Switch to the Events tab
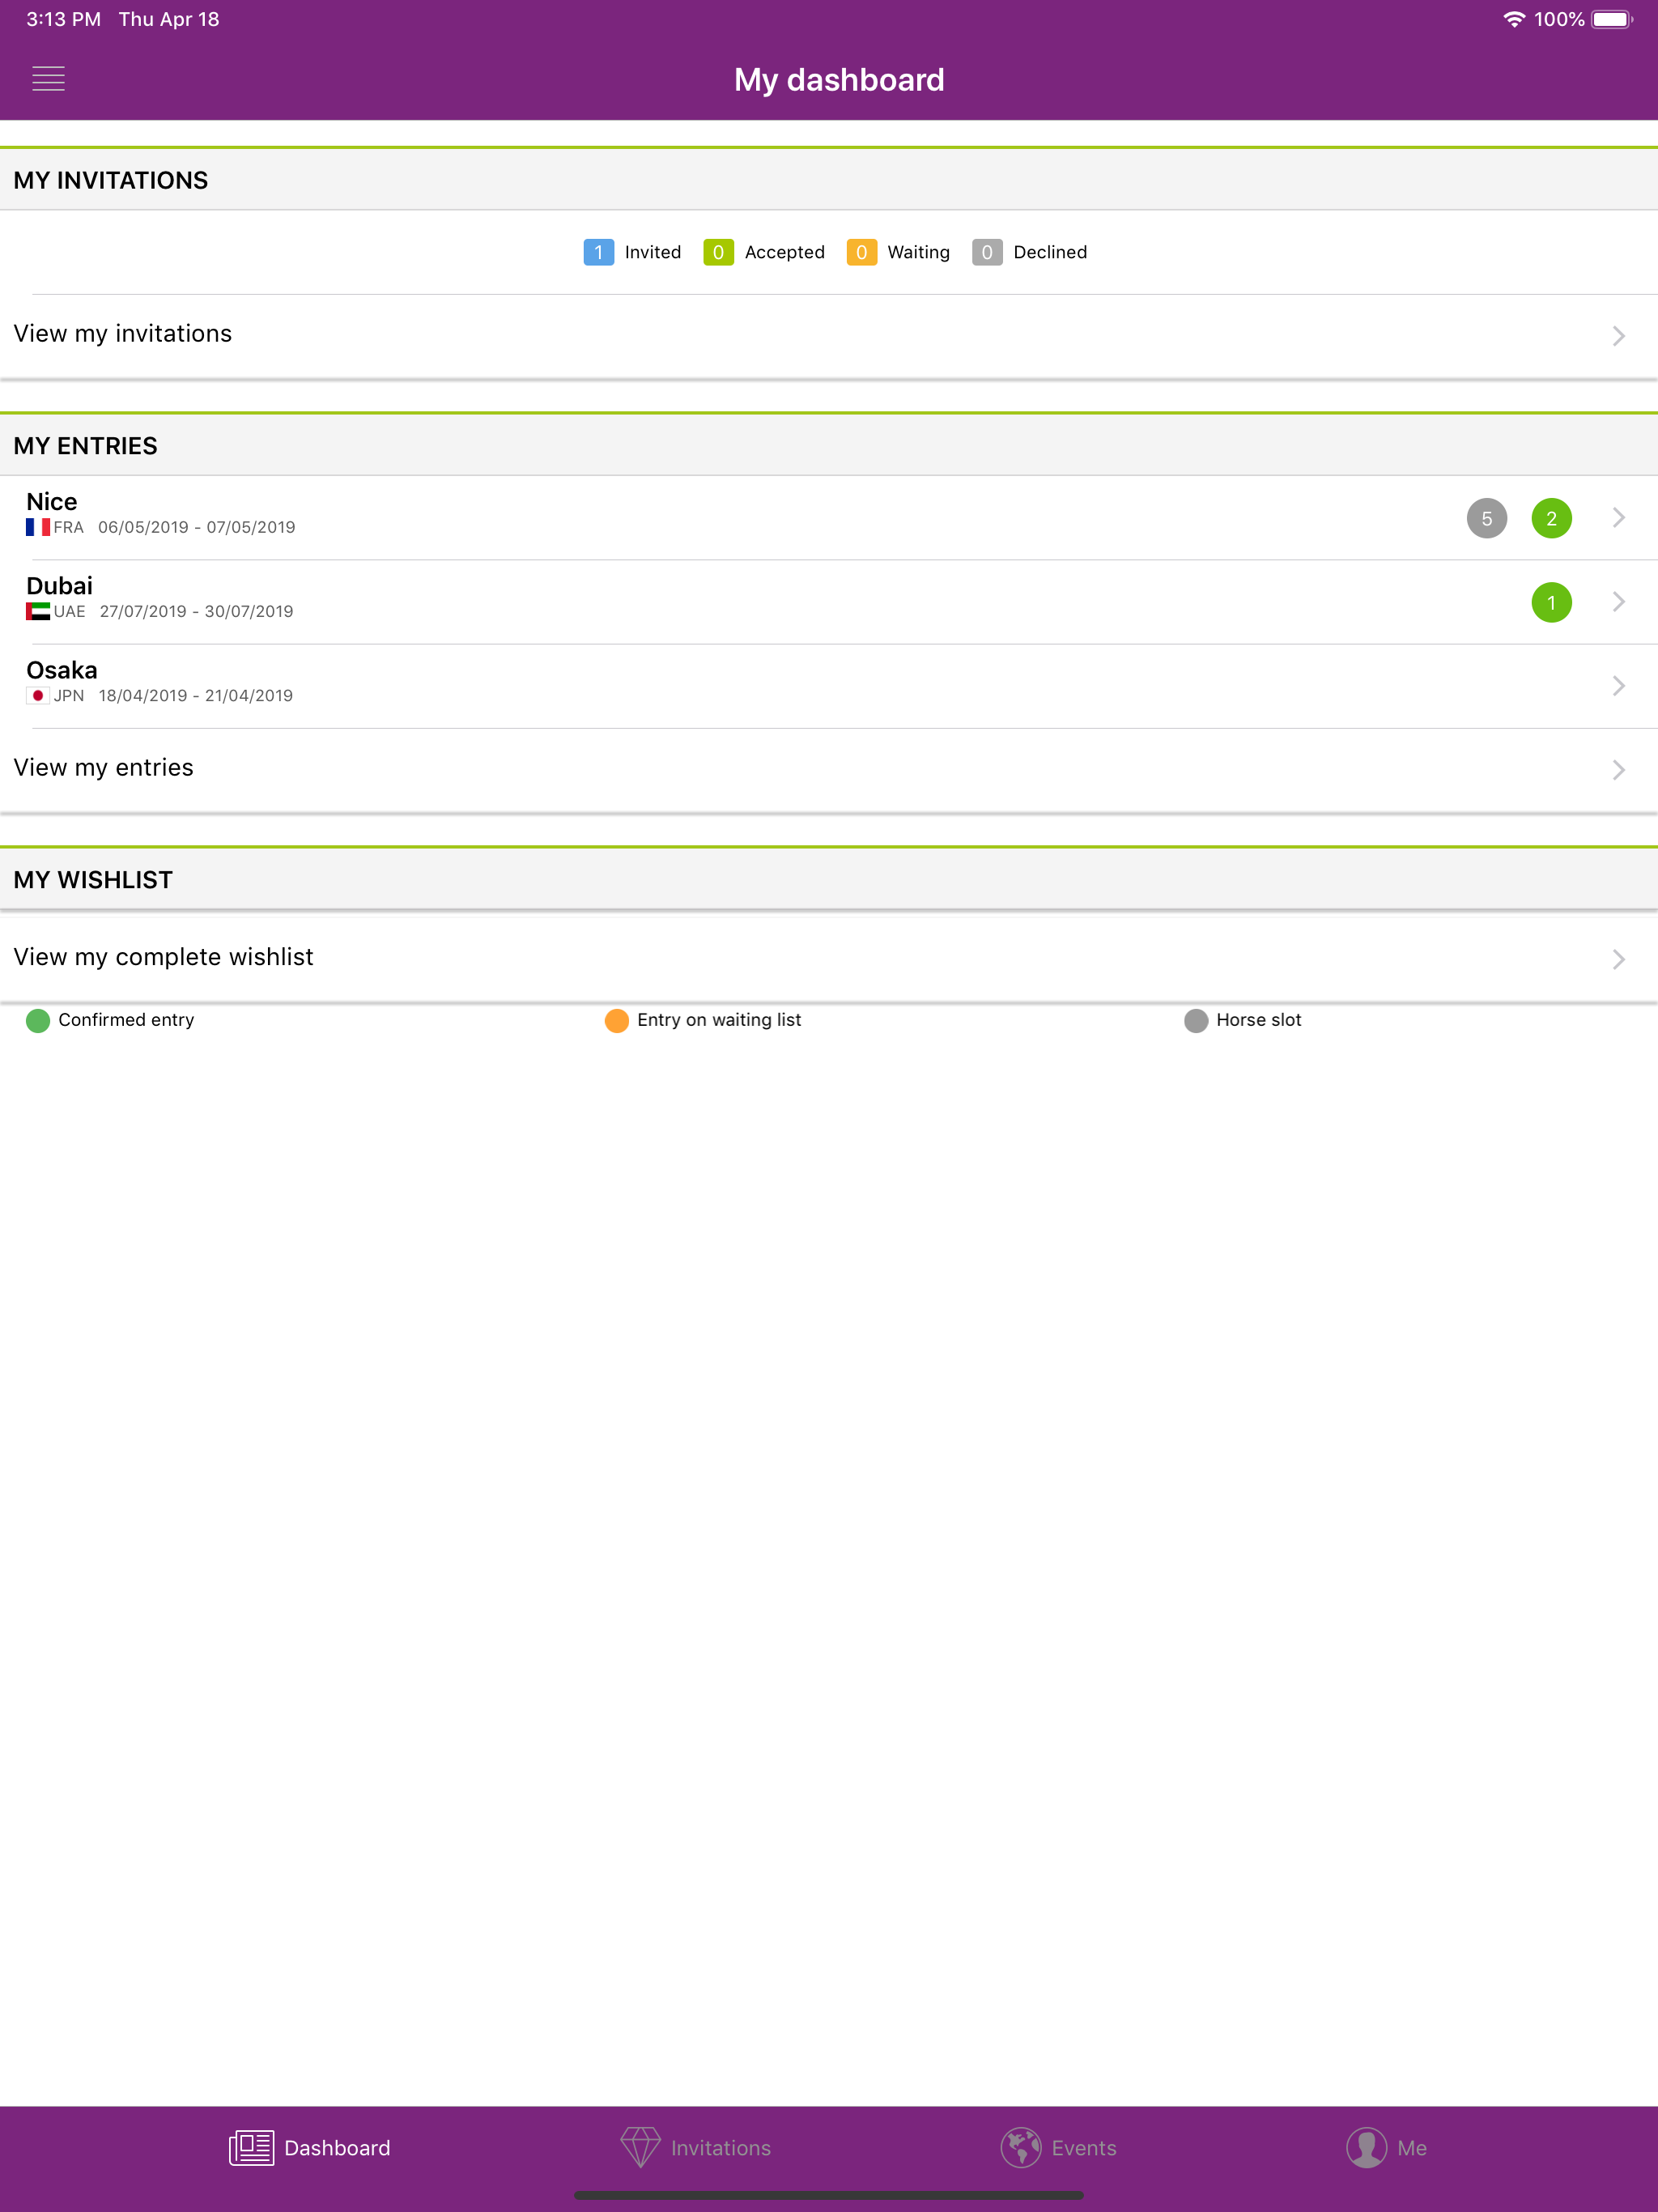Screen dimensions: 1658x2212 1059,2147
